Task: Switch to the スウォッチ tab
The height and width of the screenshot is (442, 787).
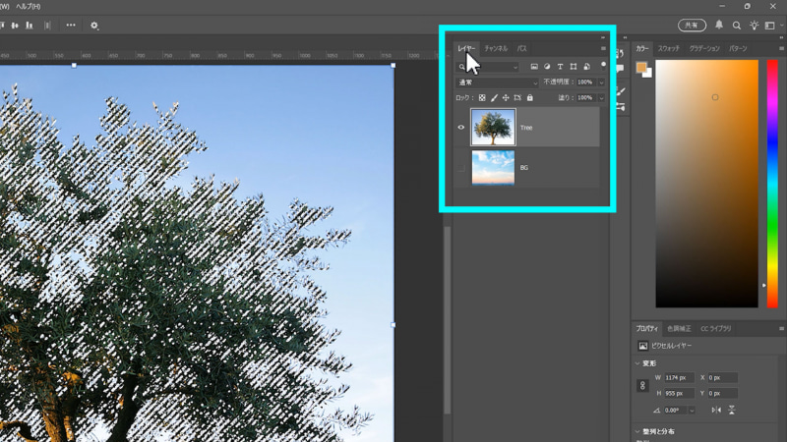Action: (x=669, y=48)
